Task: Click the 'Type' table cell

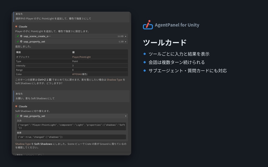Action: click(x=19, y=61)
